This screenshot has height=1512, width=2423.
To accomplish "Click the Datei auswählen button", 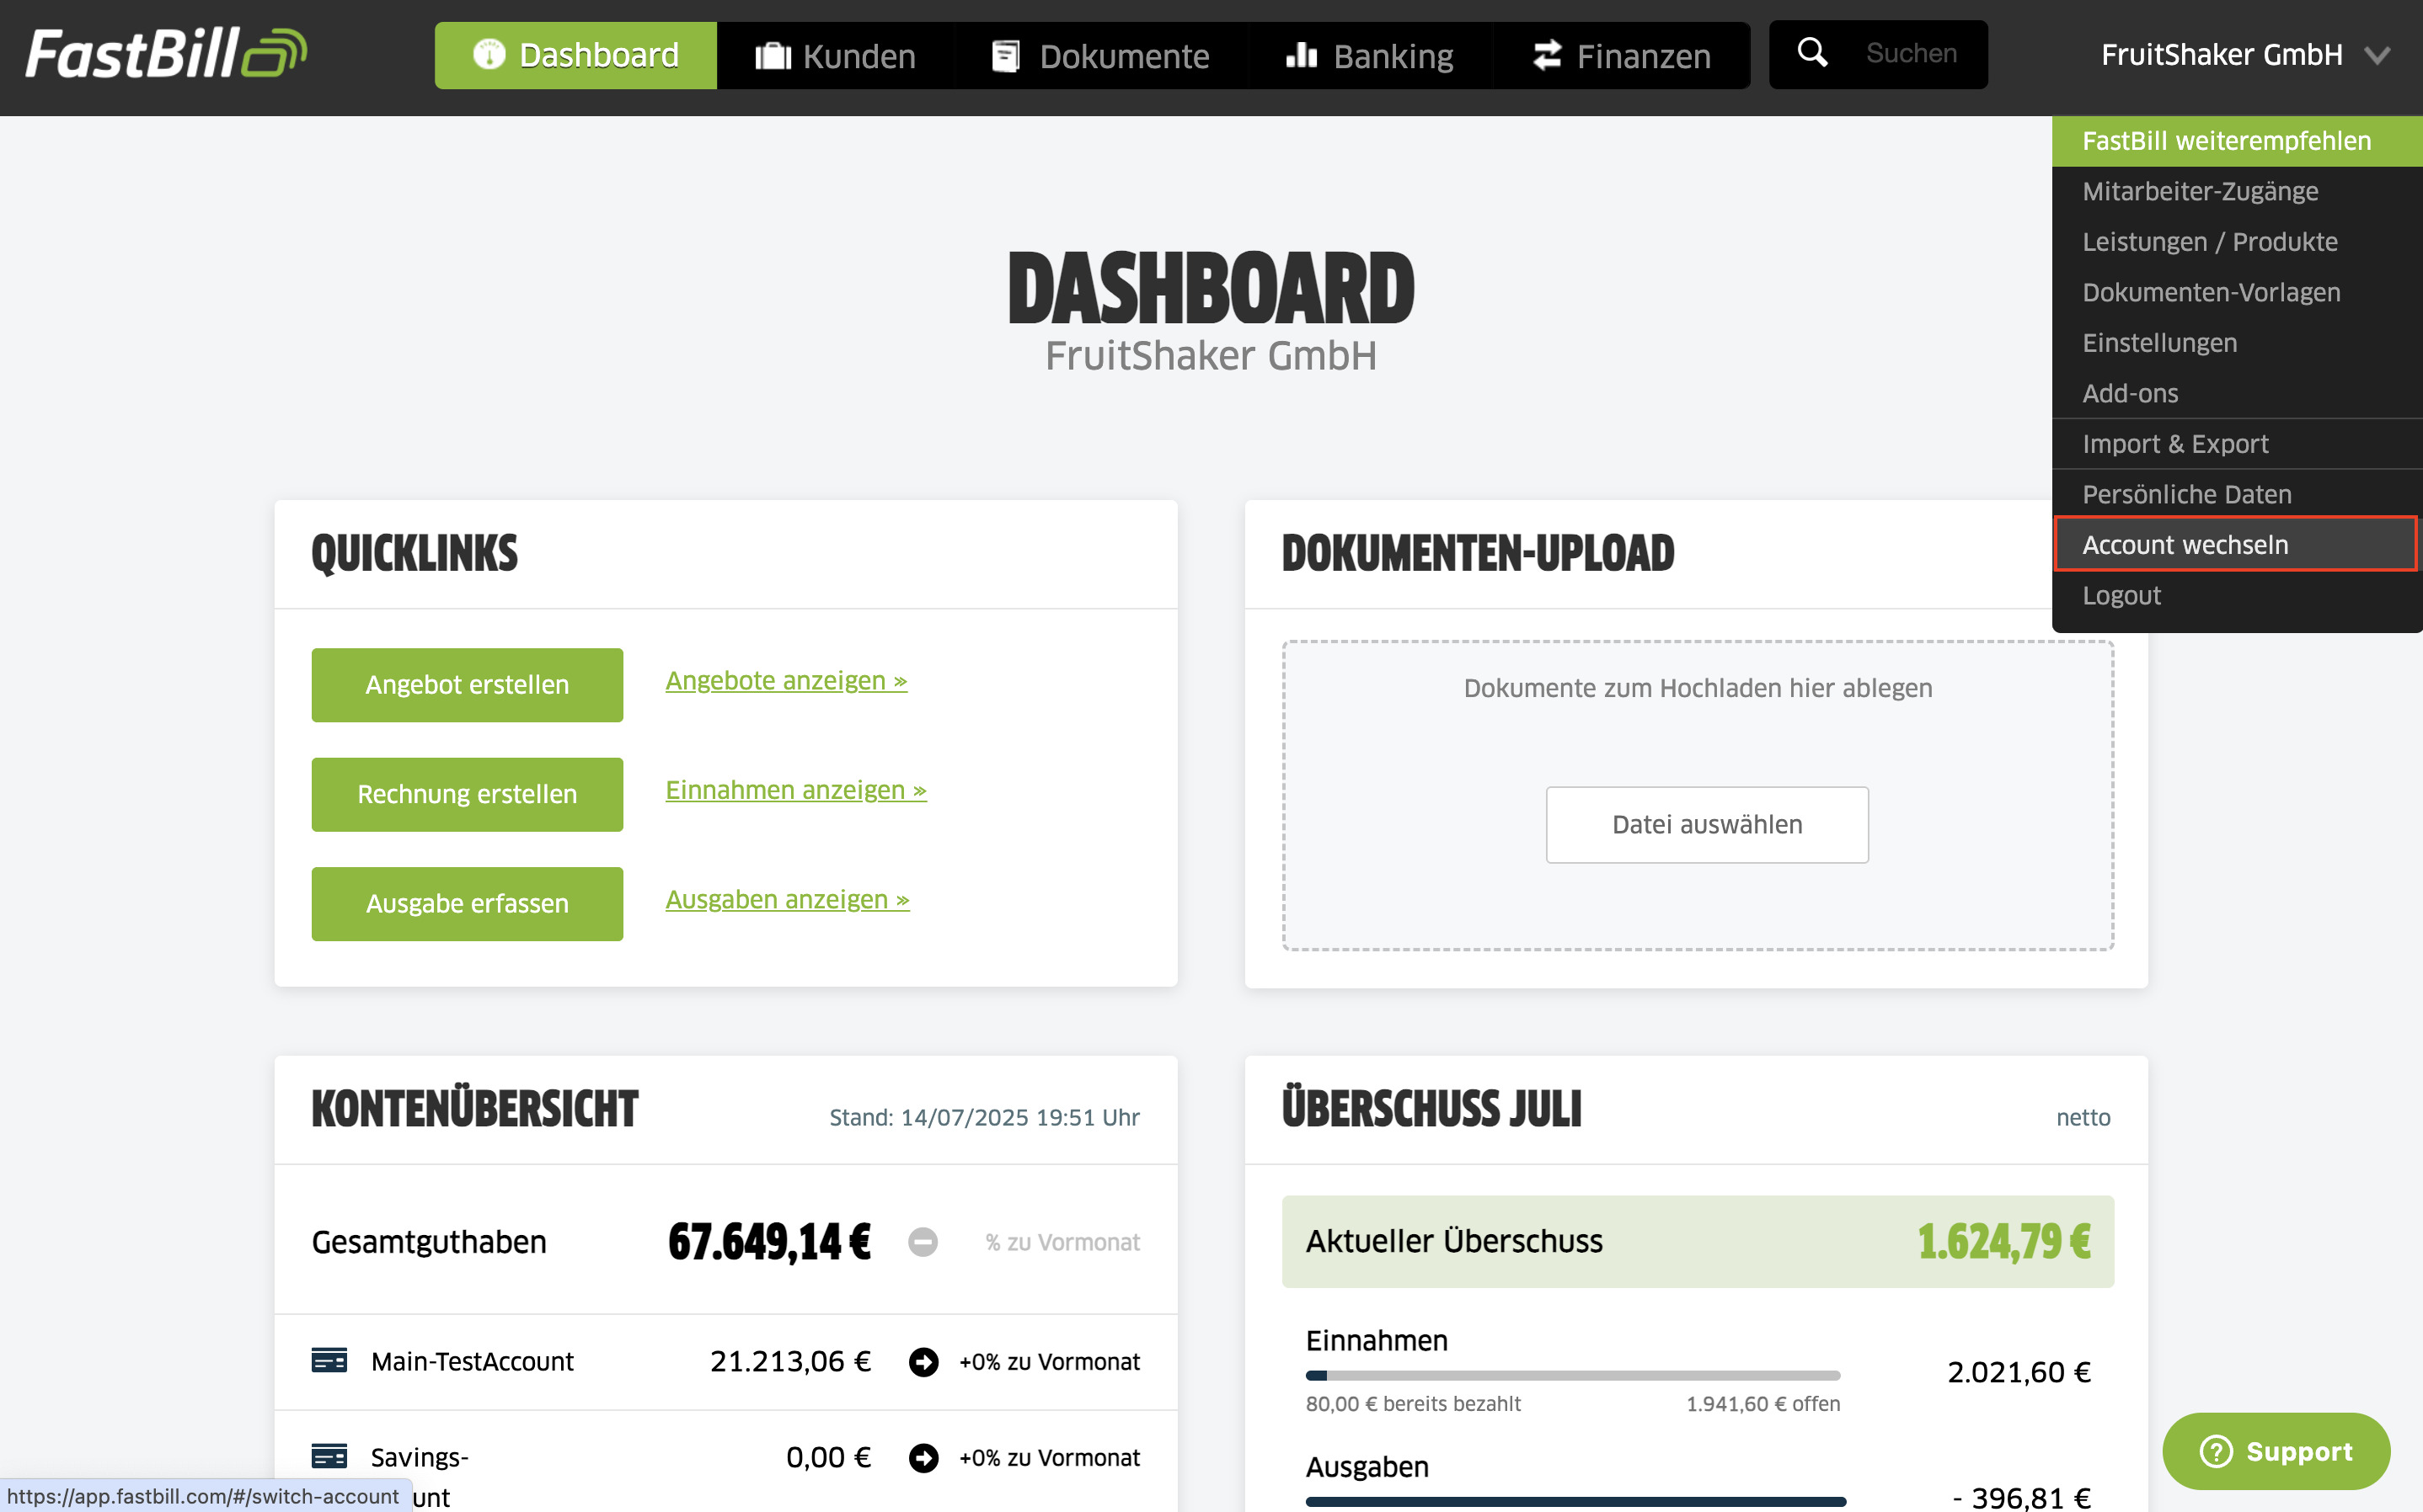I will point(1707,825).
